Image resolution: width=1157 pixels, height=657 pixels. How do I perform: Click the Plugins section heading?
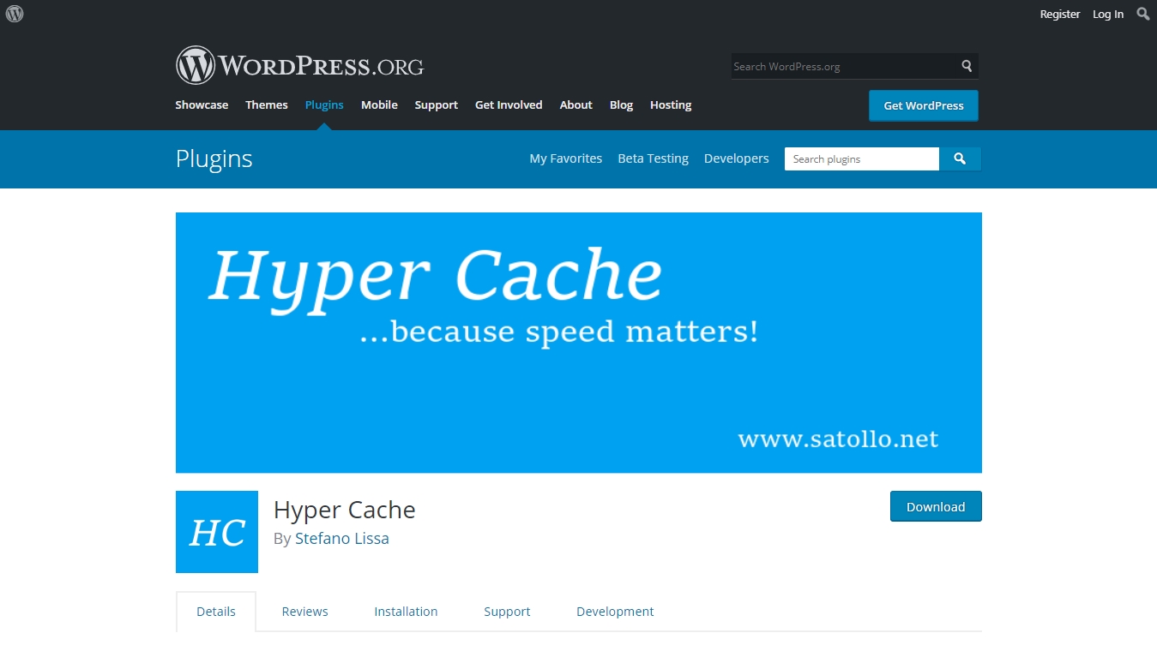click(x=214, y=159)
